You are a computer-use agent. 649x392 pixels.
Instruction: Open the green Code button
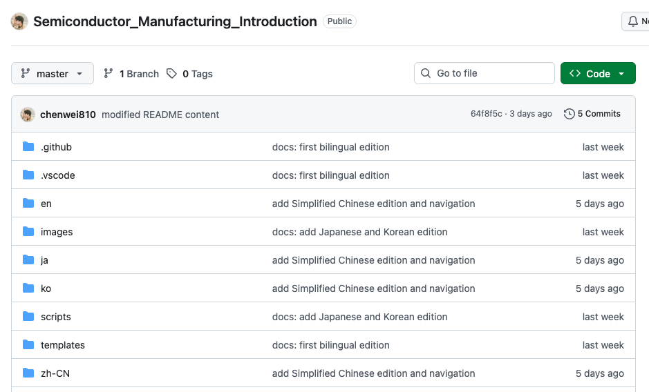[598, 73]
